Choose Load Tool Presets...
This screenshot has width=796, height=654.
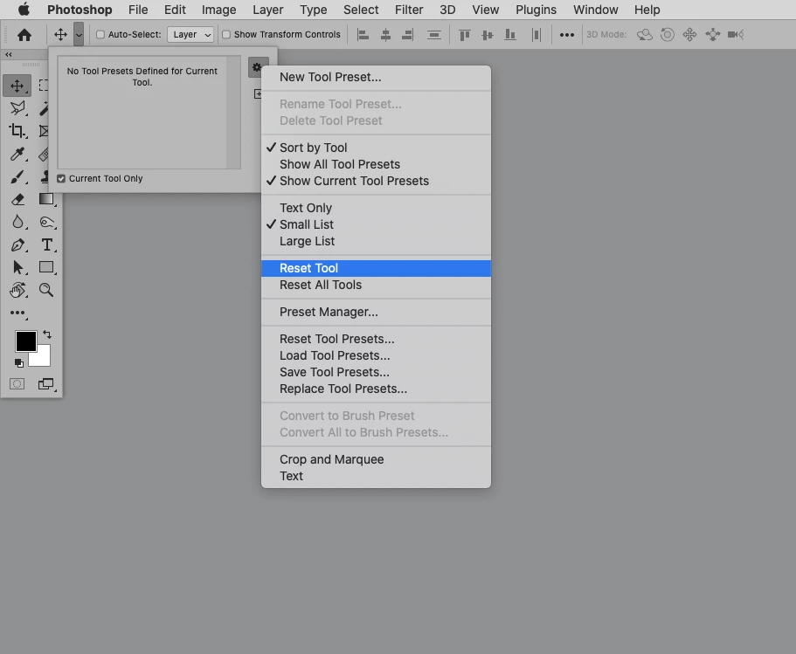(377, 355)
